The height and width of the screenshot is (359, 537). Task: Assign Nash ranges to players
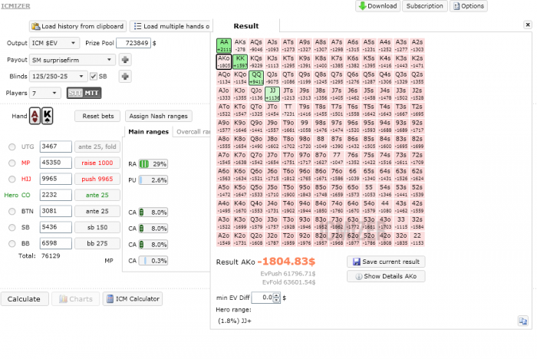[159, 116]
